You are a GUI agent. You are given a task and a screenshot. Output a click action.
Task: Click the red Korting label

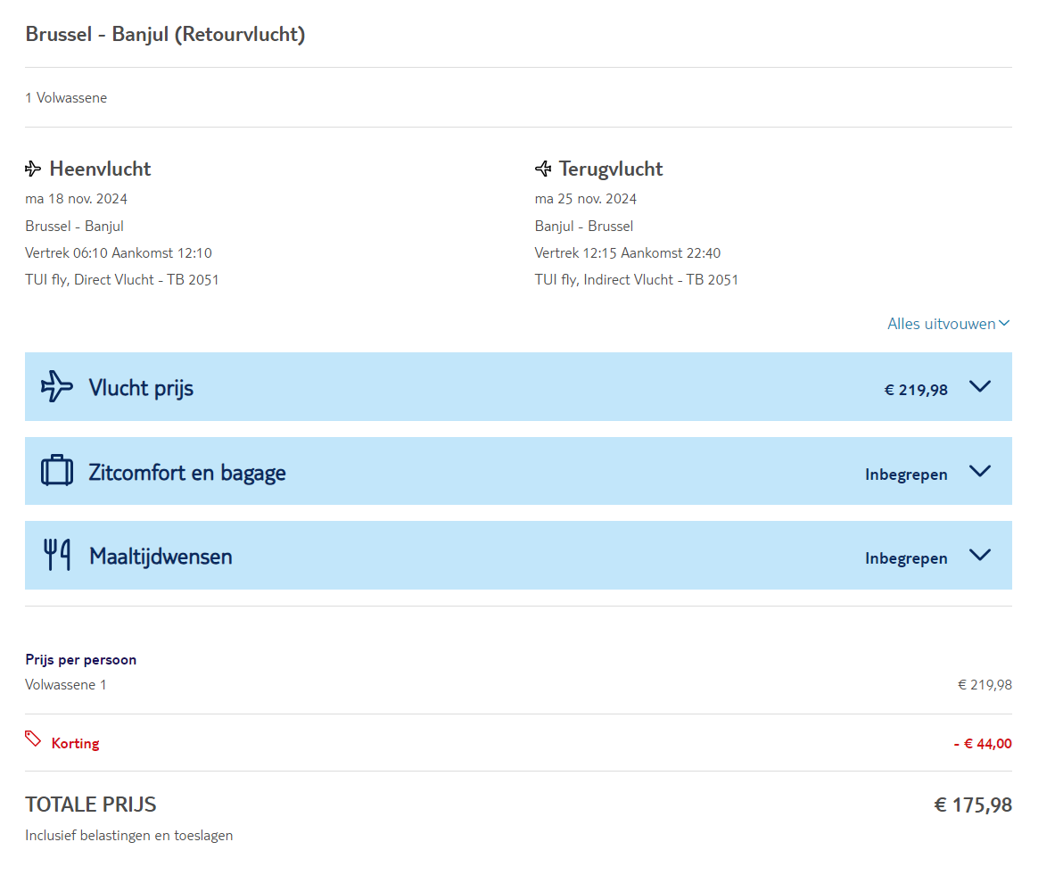click(76, 743)
